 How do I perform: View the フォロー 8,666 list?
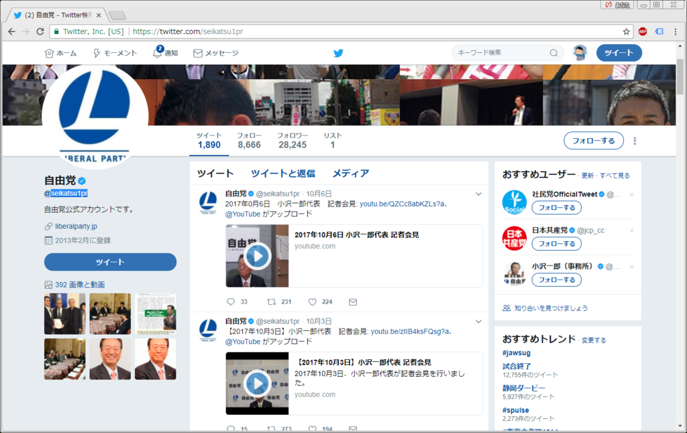pyautogui.click(x=250, y=141)
